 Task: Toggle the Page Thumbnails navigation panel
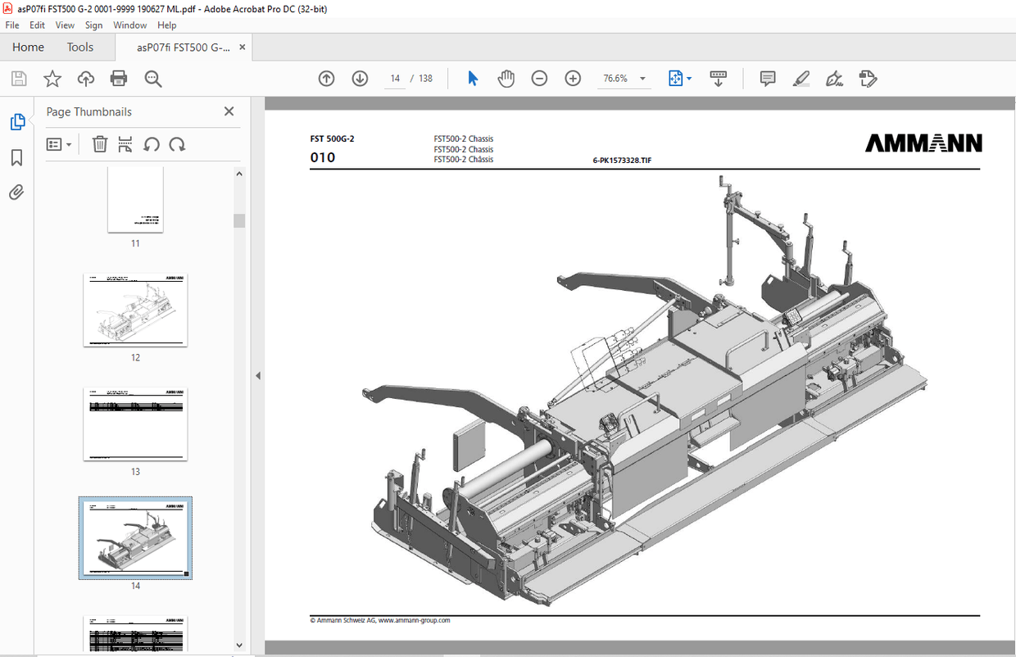click(17, 120)
